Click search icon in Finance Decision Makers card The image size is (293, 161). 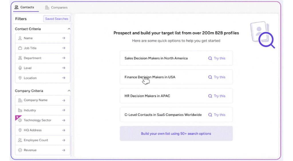point(210,77)
